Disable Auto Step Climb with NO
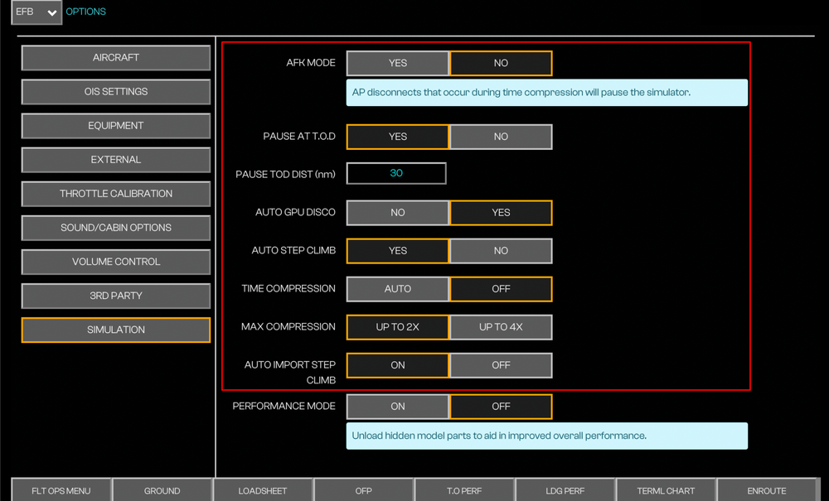 tap(501, 251)
